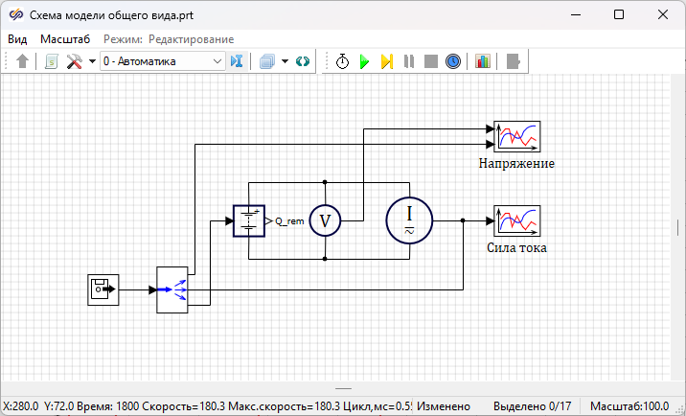Click the up arrow navigation icon
This screenshot has height=416, width=686.
(x=23, y=61)
